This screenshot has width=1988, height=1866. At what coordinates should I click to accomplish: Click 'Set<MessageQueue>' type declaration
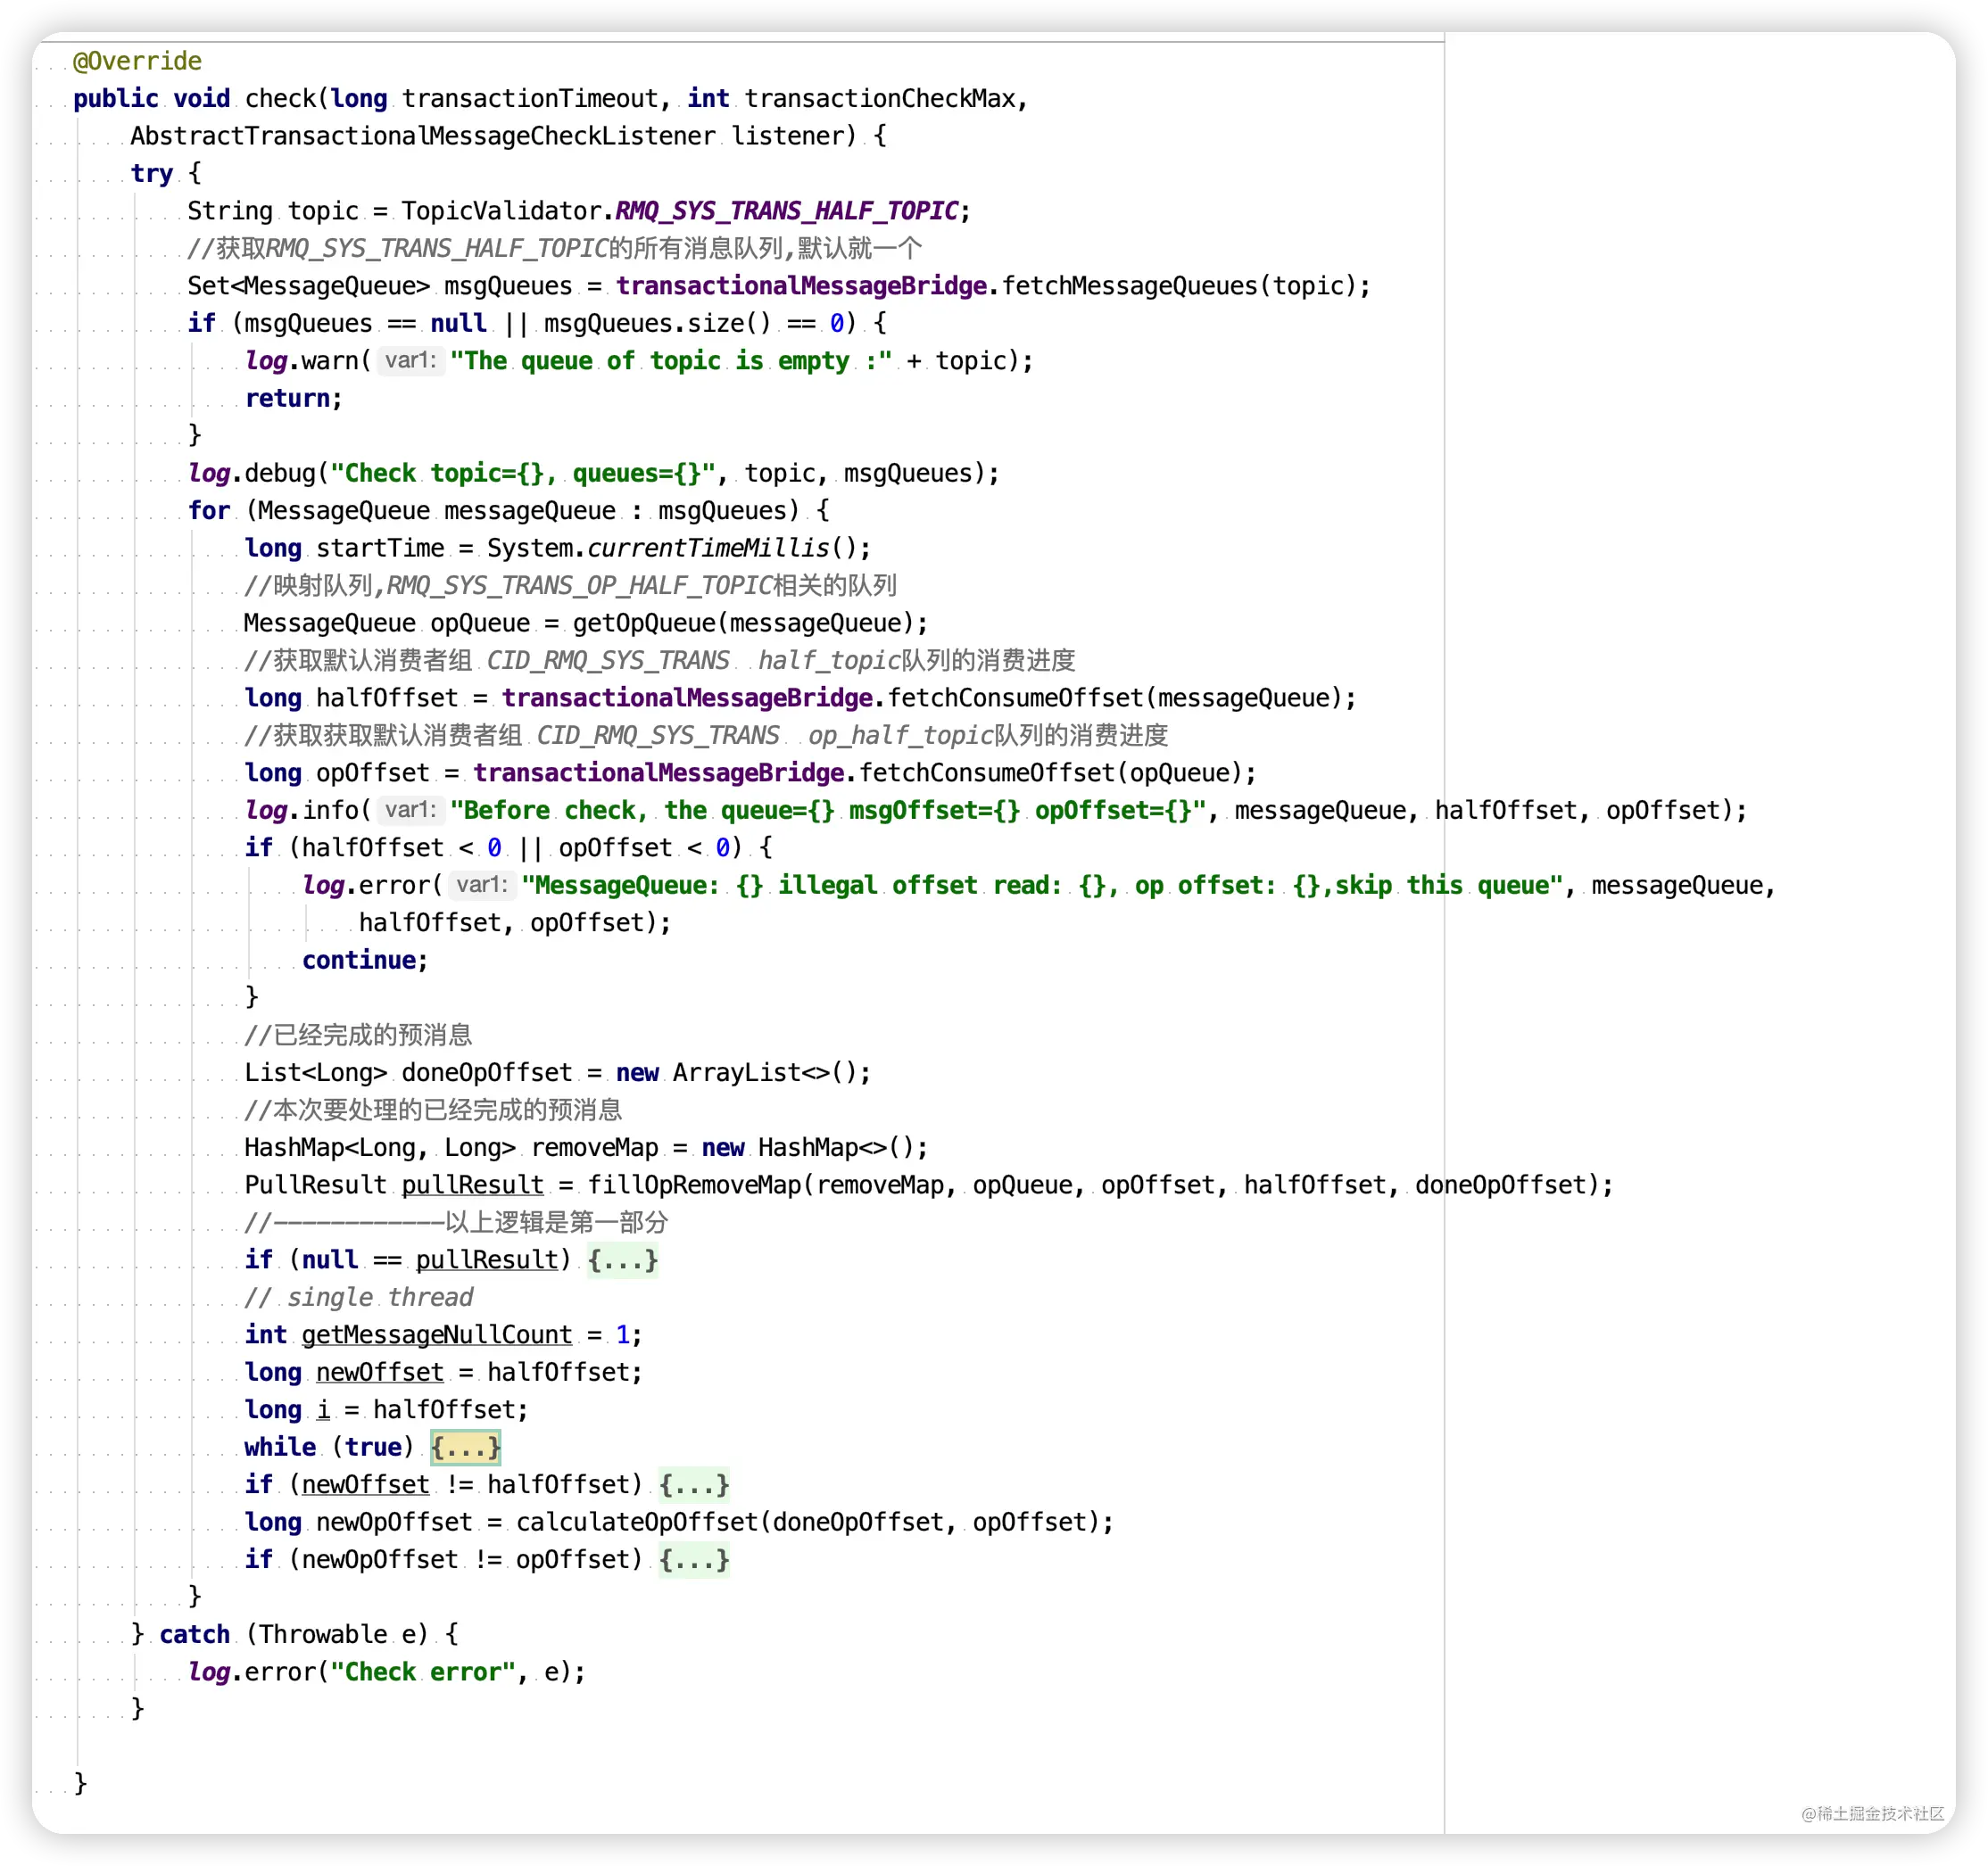(308, 285)
